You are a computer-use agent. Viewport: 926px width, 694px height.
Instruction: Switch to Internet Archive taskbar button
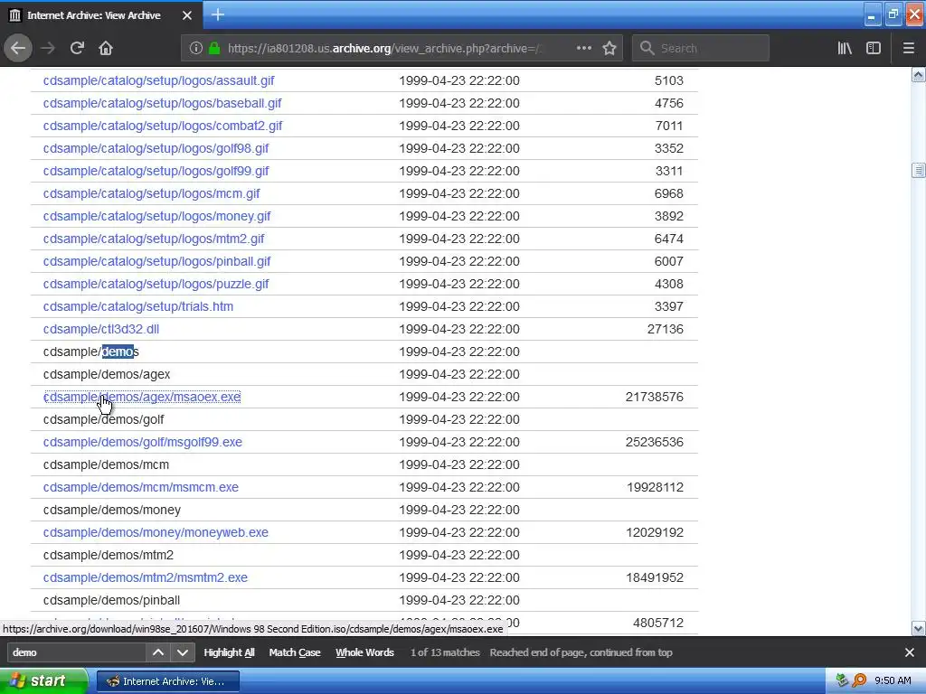167,681
